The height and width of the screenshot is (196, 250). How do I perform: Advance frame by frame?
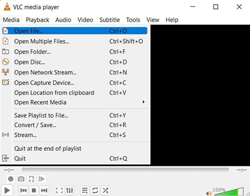pyautogui.click(x=42, y=179)
